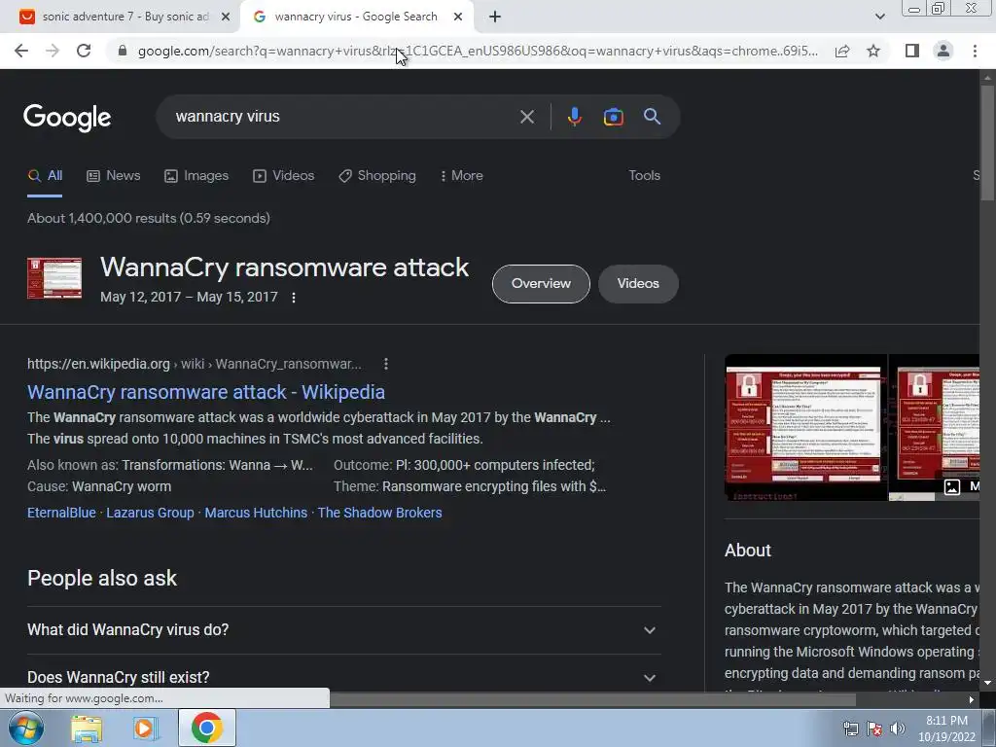This screenshot has height=747, width=996.
Task: Click the padlock site info icon
Action: point(123,51)
